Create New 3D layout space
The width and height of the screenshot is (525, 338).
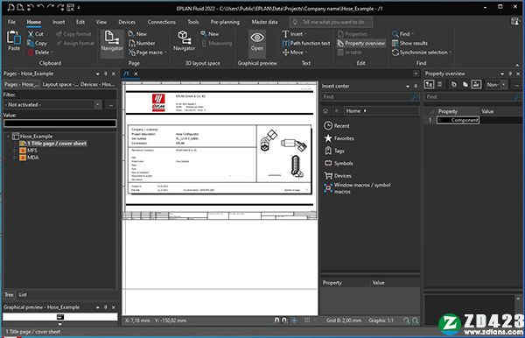210,34
